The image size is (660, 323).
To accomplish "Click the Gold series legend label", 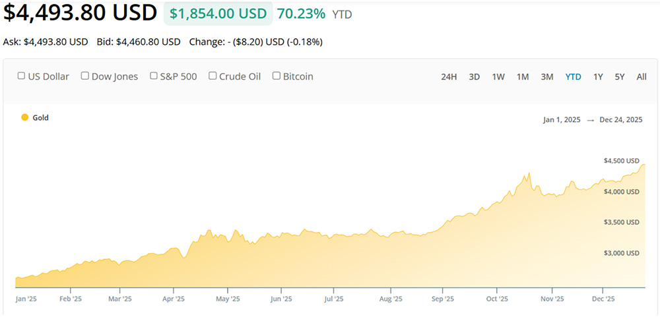I will pyautogui.click(x=41, y=117).
